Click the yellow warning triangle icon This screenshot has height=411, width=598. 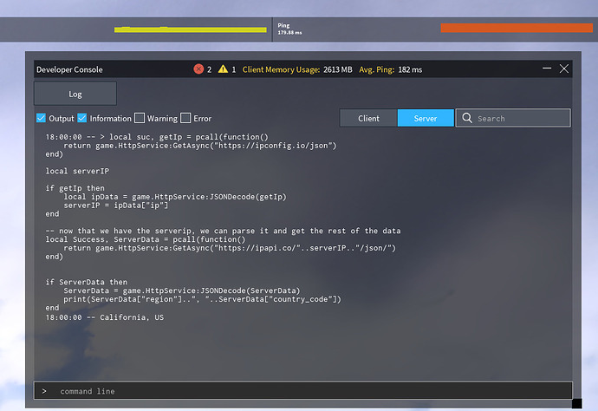click(223, 69)
